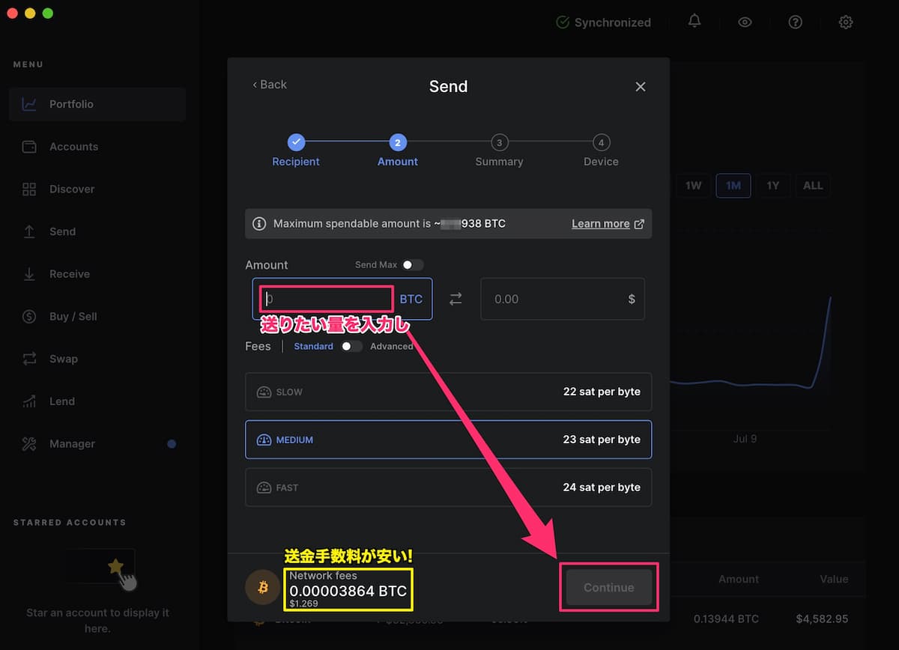
Task: Select the Discover icon in the menu
Action: click(72, 189)
